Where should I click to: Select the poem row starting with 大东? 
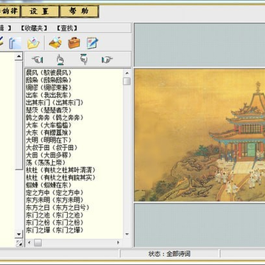[49, 132]
